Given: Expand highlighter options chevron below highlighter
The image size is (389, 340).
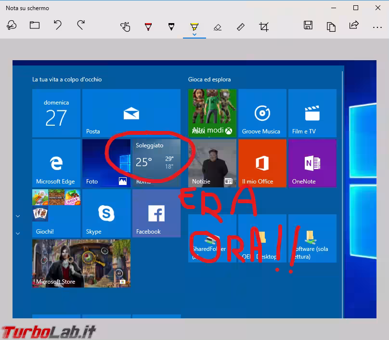Looking at the screenshot, I should pos(194,35).
